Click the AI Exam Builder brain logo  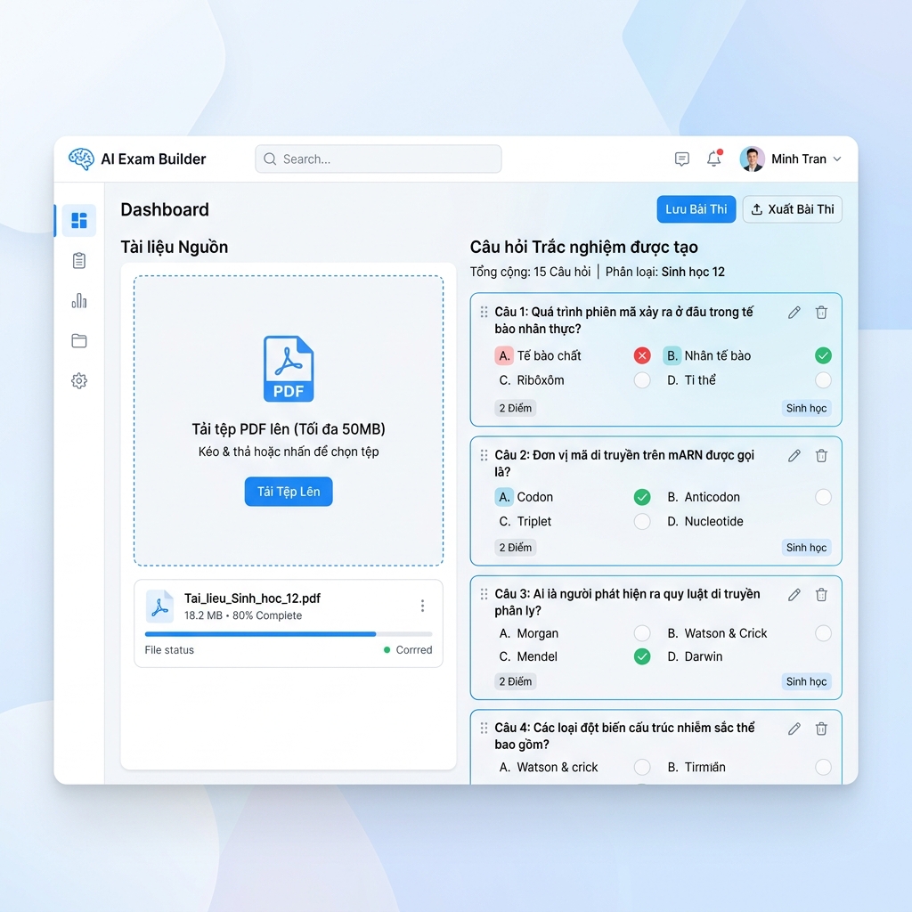(x=81, y=159)
